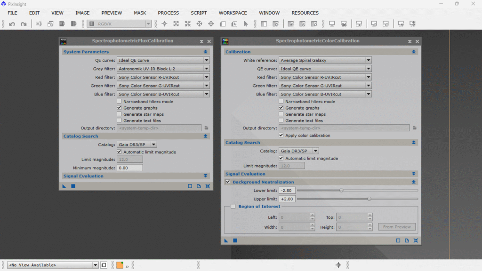This screenshot has height=271, width=482.
Task: Uncheck Generate graphs in FluxCalibration
Action: (x=119, y=108)
